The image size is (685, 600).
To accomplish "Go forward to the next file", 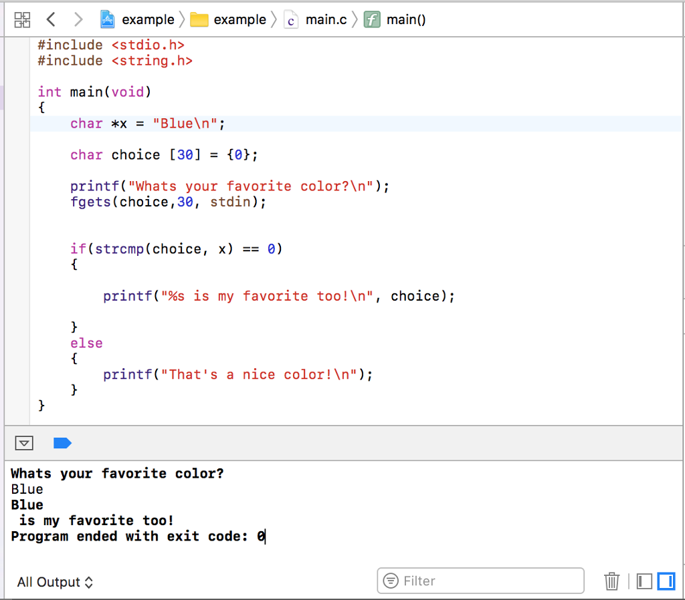I will [78, 19].
